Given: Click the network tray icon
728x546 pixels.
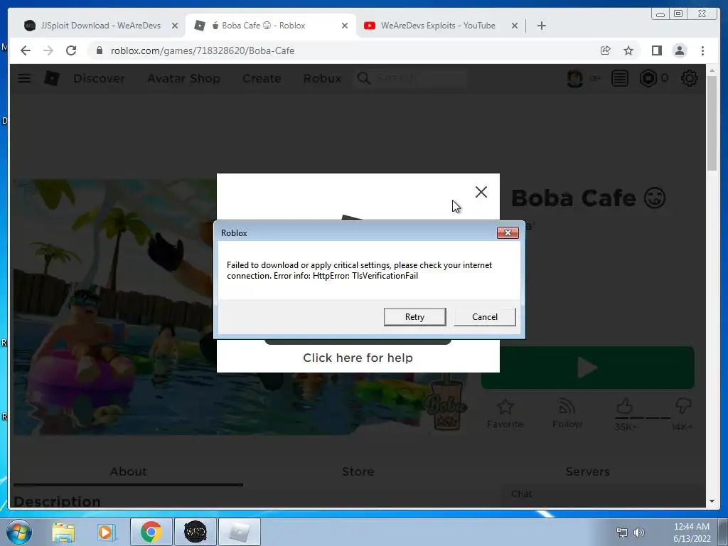Looking at the screenshot, I should click(x=621, y=532).
